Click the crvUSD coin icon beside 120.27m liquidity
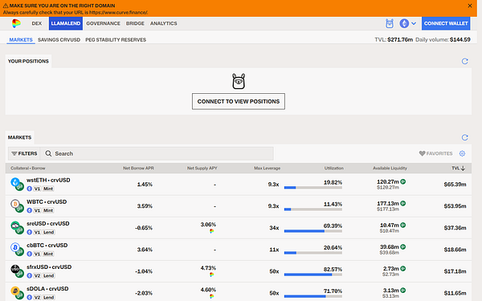This screenshot has width=482, height=301. pyautogui.click(x=403, y=181)
